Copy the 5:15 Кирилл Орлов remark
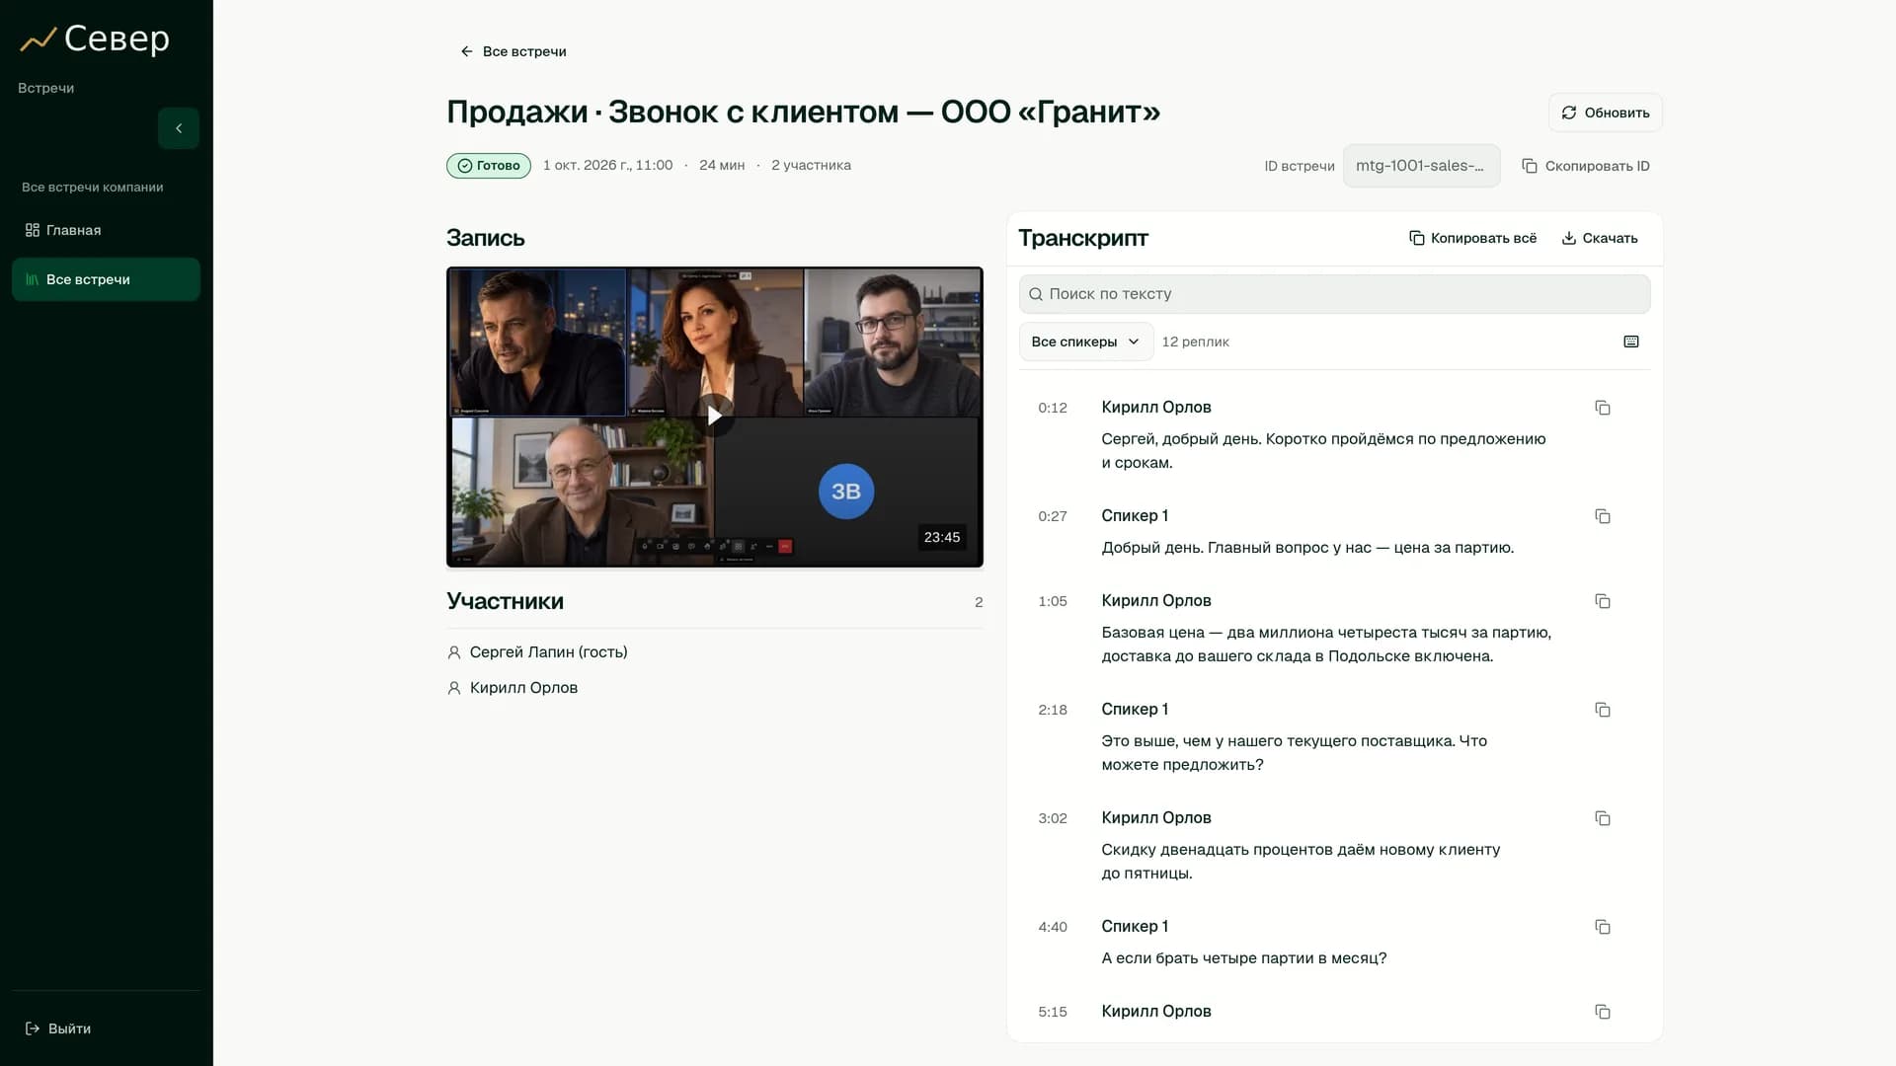Viewport: 1896px width, 1066px height. pos(1603,1012)
